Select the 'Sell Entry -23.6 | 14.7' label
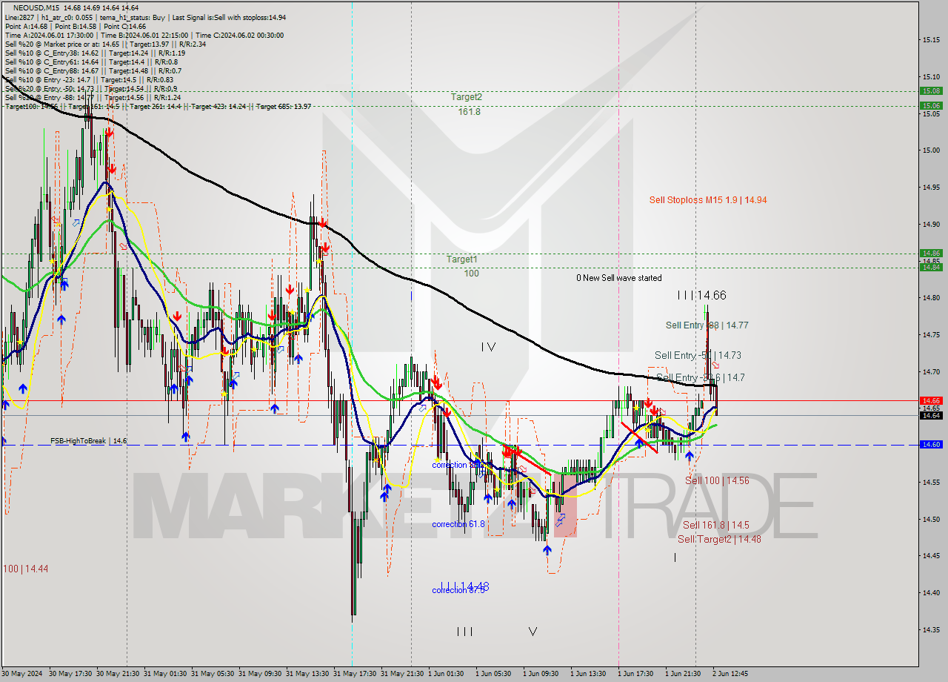 point(701,377)
